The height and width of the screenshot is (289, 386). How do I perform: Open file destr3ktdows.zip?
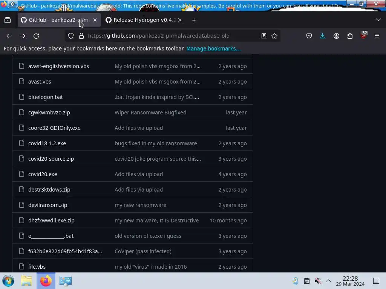(x=49, y=190)
